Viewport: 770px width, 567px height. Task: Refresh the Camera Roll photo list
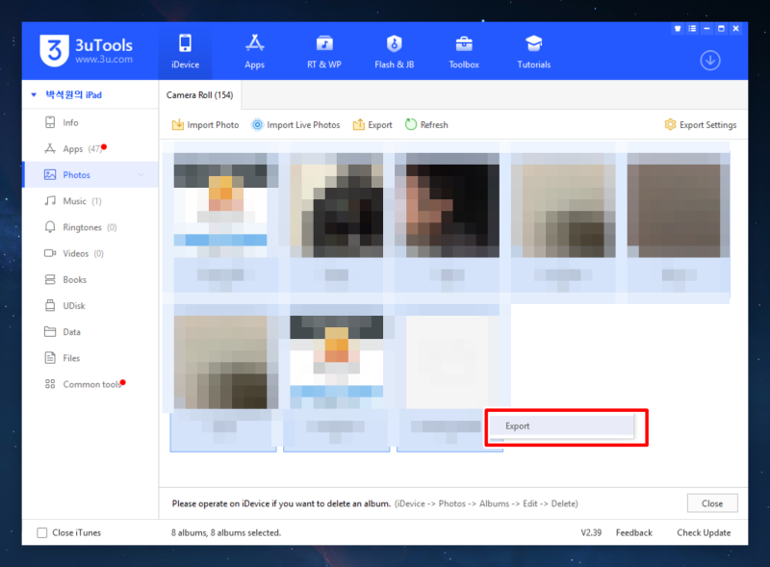pyautogui.click(x=426, y=124)
